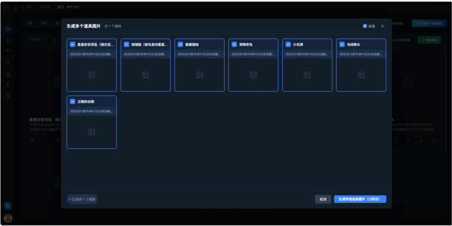The image size is (452, 226).
Task: Click the 香薰蜡烛 card title
Action: 192,45
